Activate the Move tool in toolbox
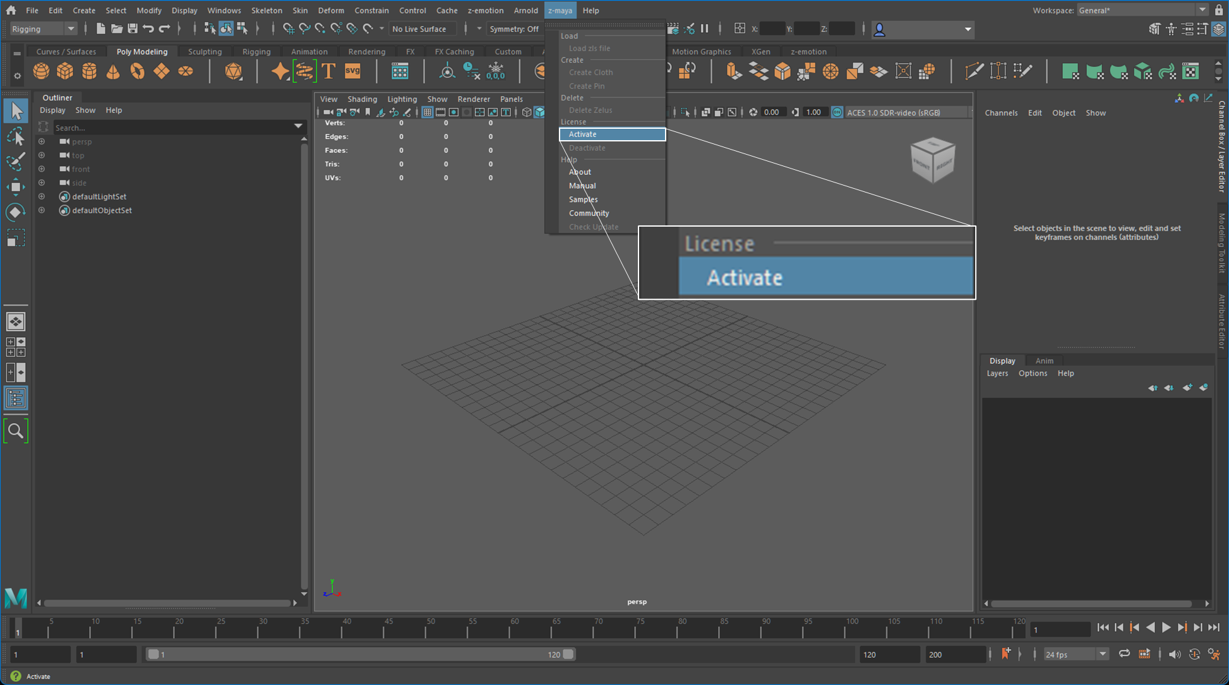This screenshot has width=1229, height=685. [16, 187]
